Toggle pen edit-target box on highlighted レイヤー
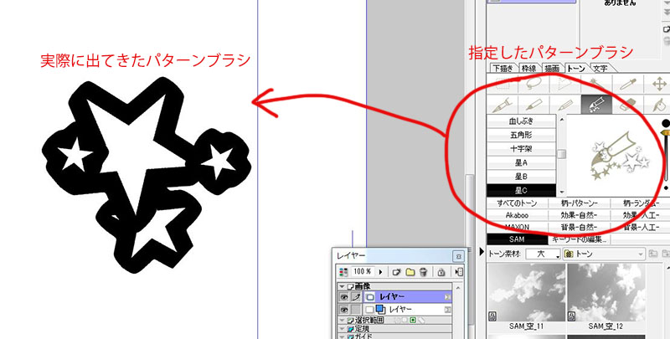Image resolution: width=670 pixels, height=339 pixels. click(356, 297)
